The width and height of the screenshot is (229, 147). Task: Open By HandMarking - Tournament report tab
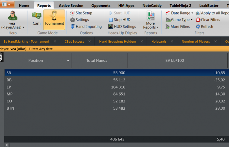coord(26,41)
